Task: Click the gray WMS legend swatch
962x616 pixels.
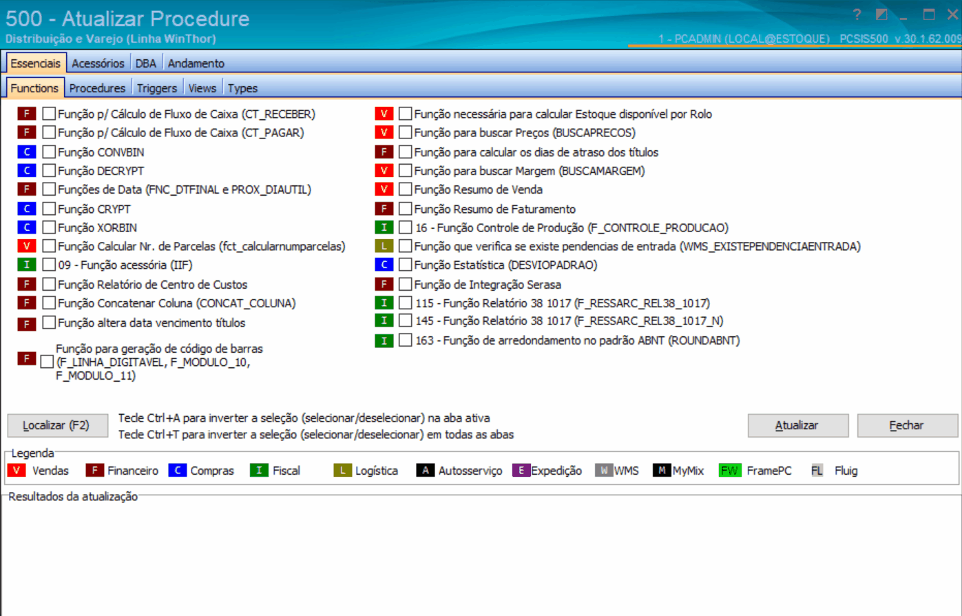Action: click(x=604, y=471)
